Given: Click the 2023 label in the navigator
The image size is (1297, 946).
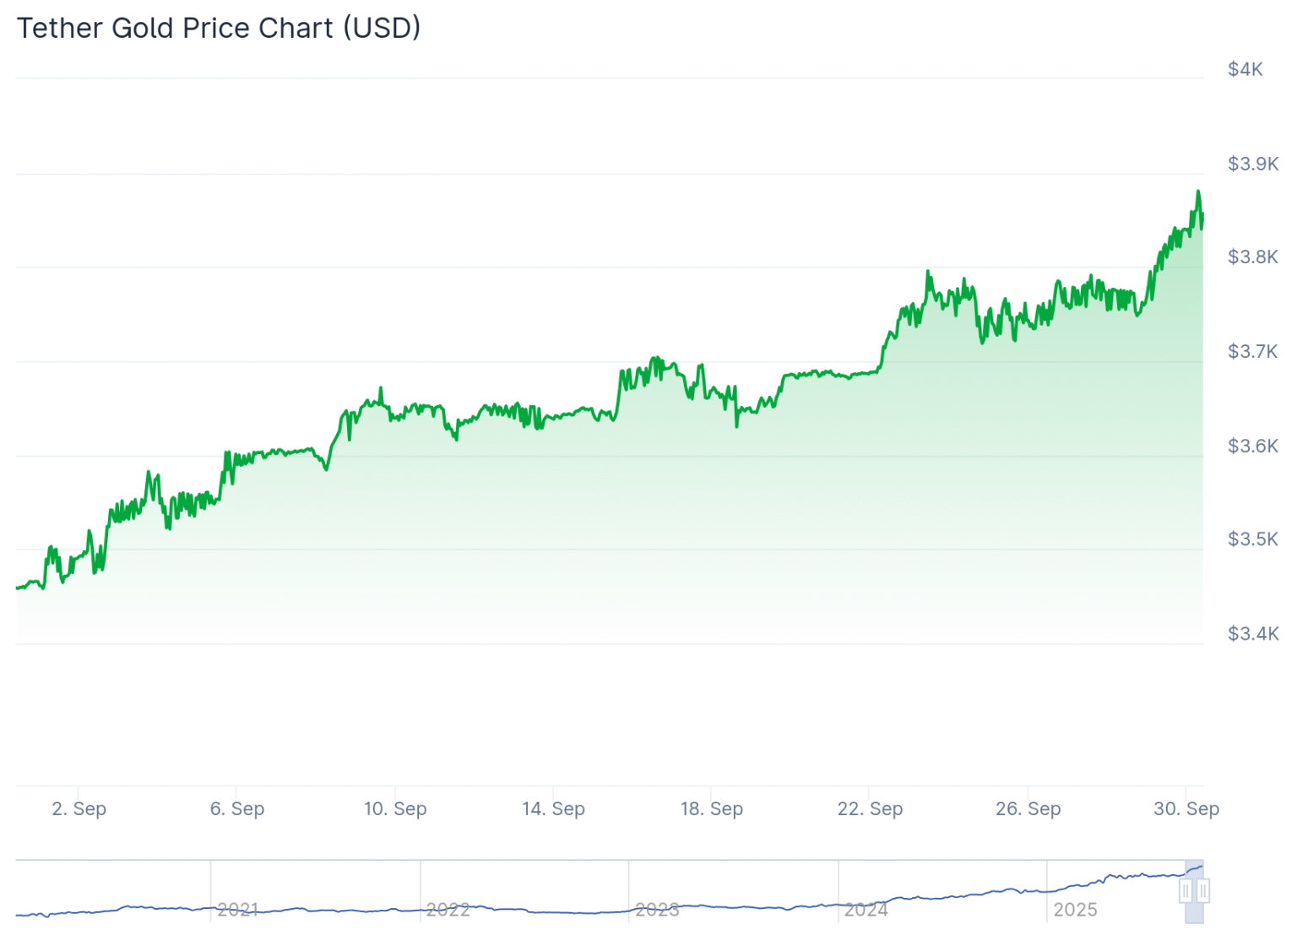Looking at the screenshot, I should pos(657,910).
